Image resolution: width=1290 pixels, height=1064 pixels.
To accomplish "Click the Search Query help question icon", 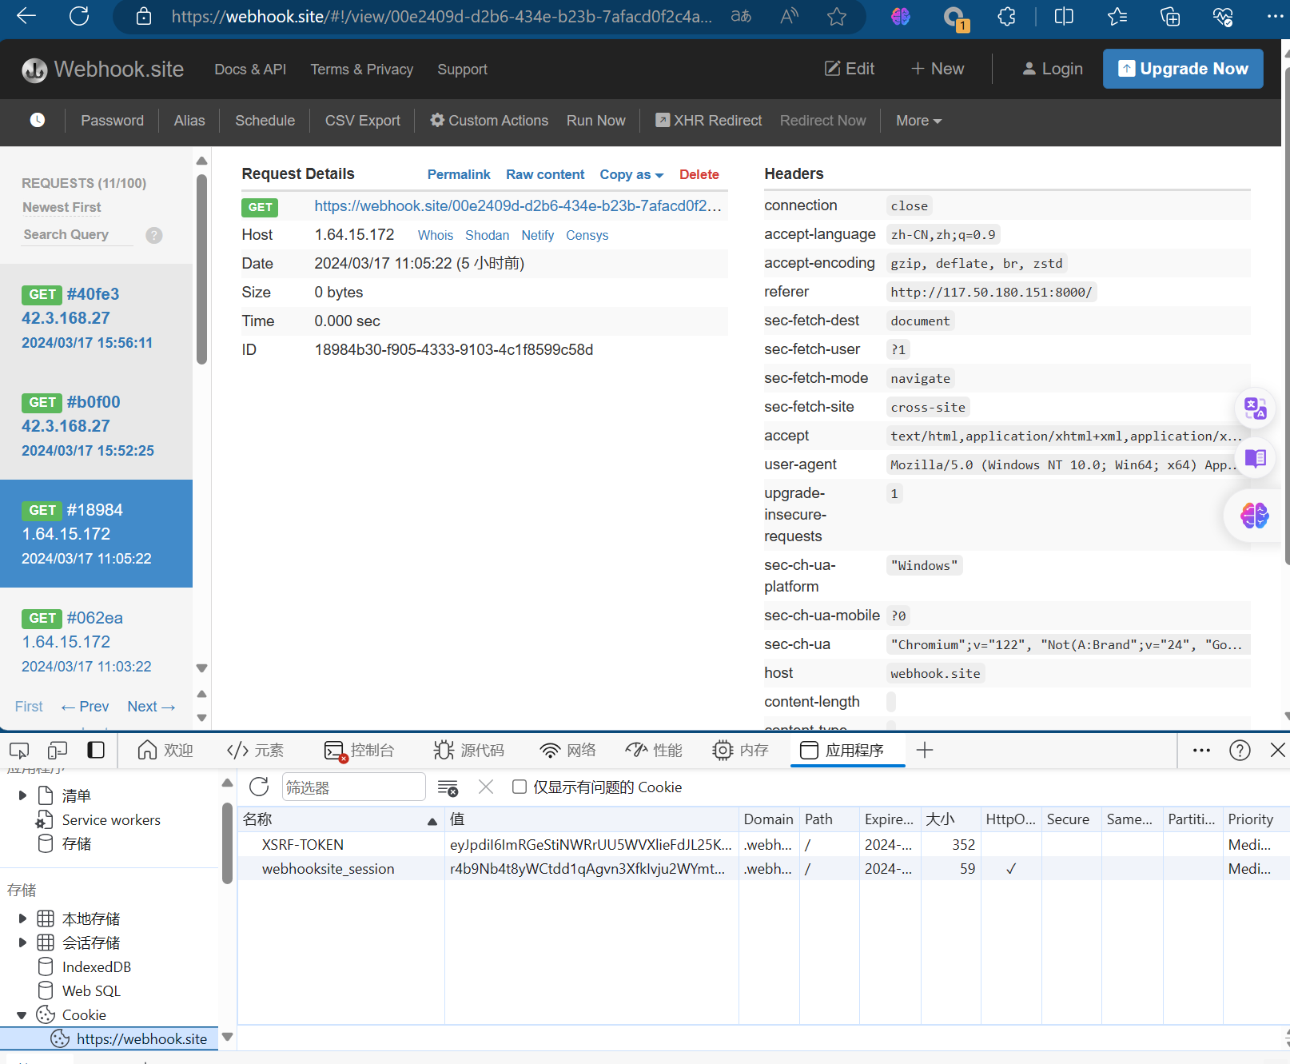I will tap(154, 235).
